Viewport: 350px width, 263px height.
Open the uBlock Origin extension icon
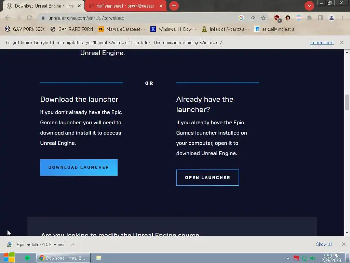[278, 18]
